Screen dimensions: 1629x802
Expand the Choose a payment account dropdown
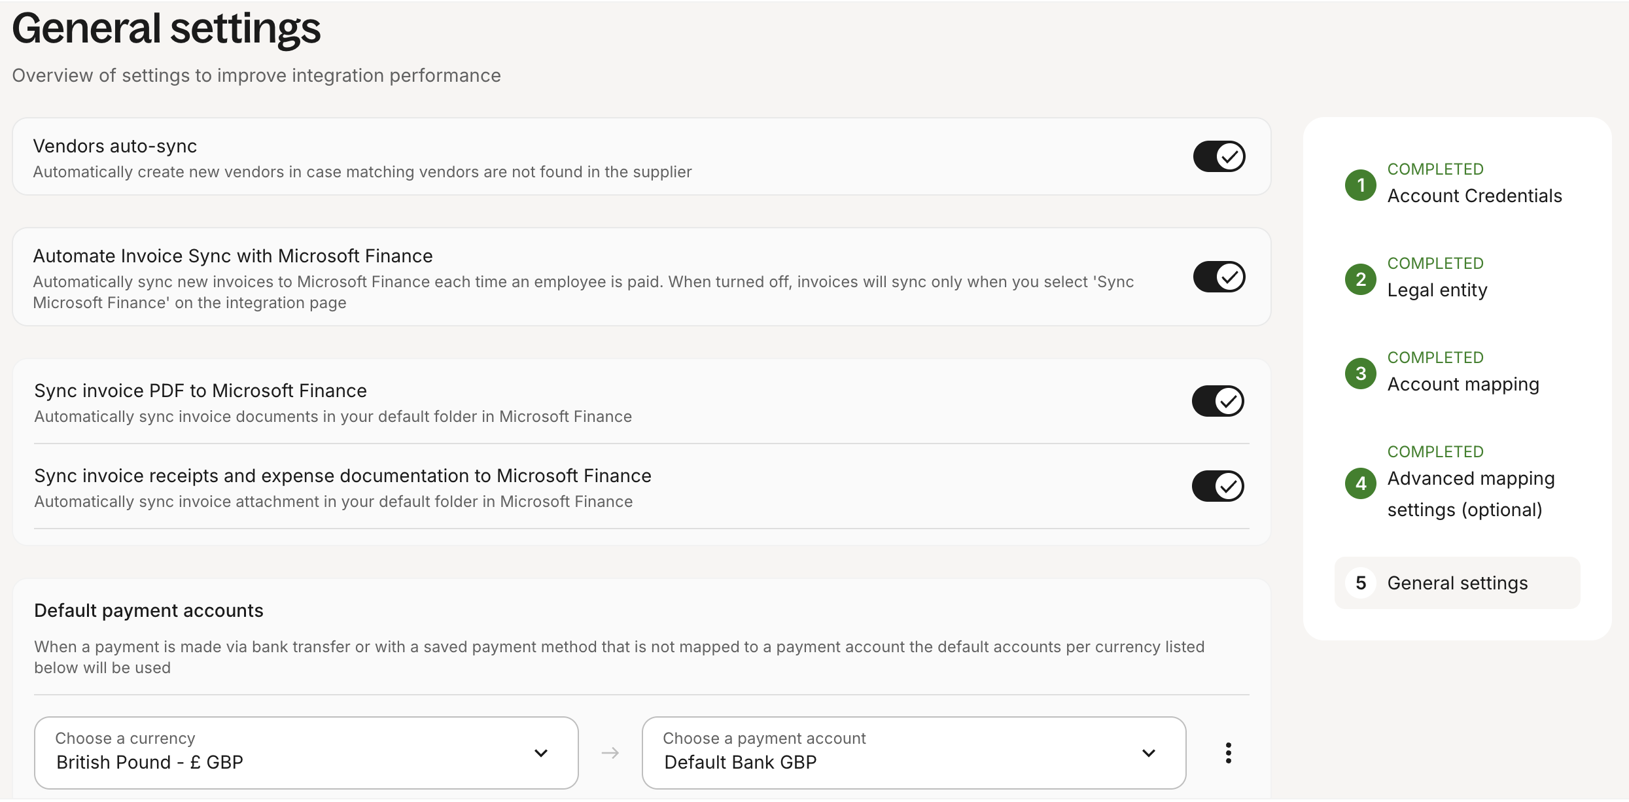(x=913, y=753)
